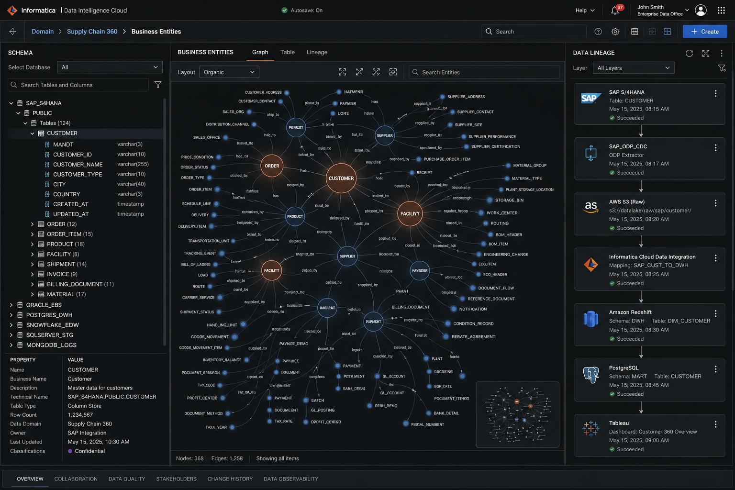Collapse the SAP_S4HANA tree node

coord(11,103)
